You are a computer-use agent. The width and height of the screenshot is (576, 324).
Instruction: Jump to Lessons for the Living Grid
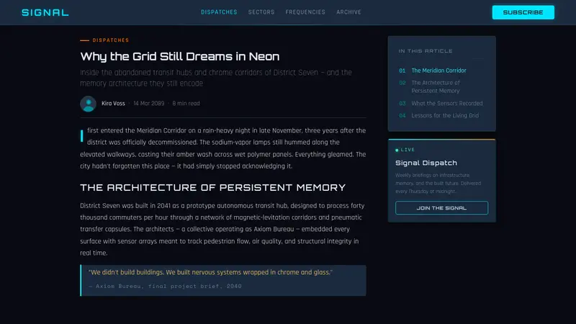pos(445,116)
